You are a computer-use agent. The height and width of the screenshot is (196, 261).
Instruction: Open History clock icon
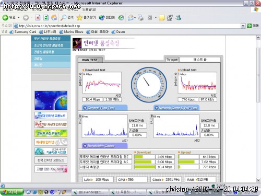coord(121,17)
